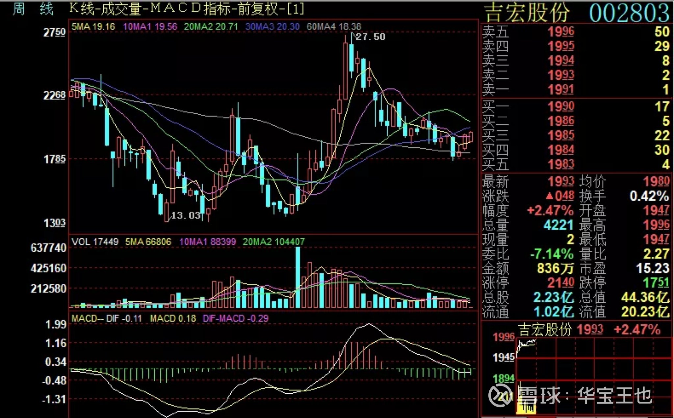Click the stock code 002803
Viewport: 674px width, 418px height.
point(629,13)
